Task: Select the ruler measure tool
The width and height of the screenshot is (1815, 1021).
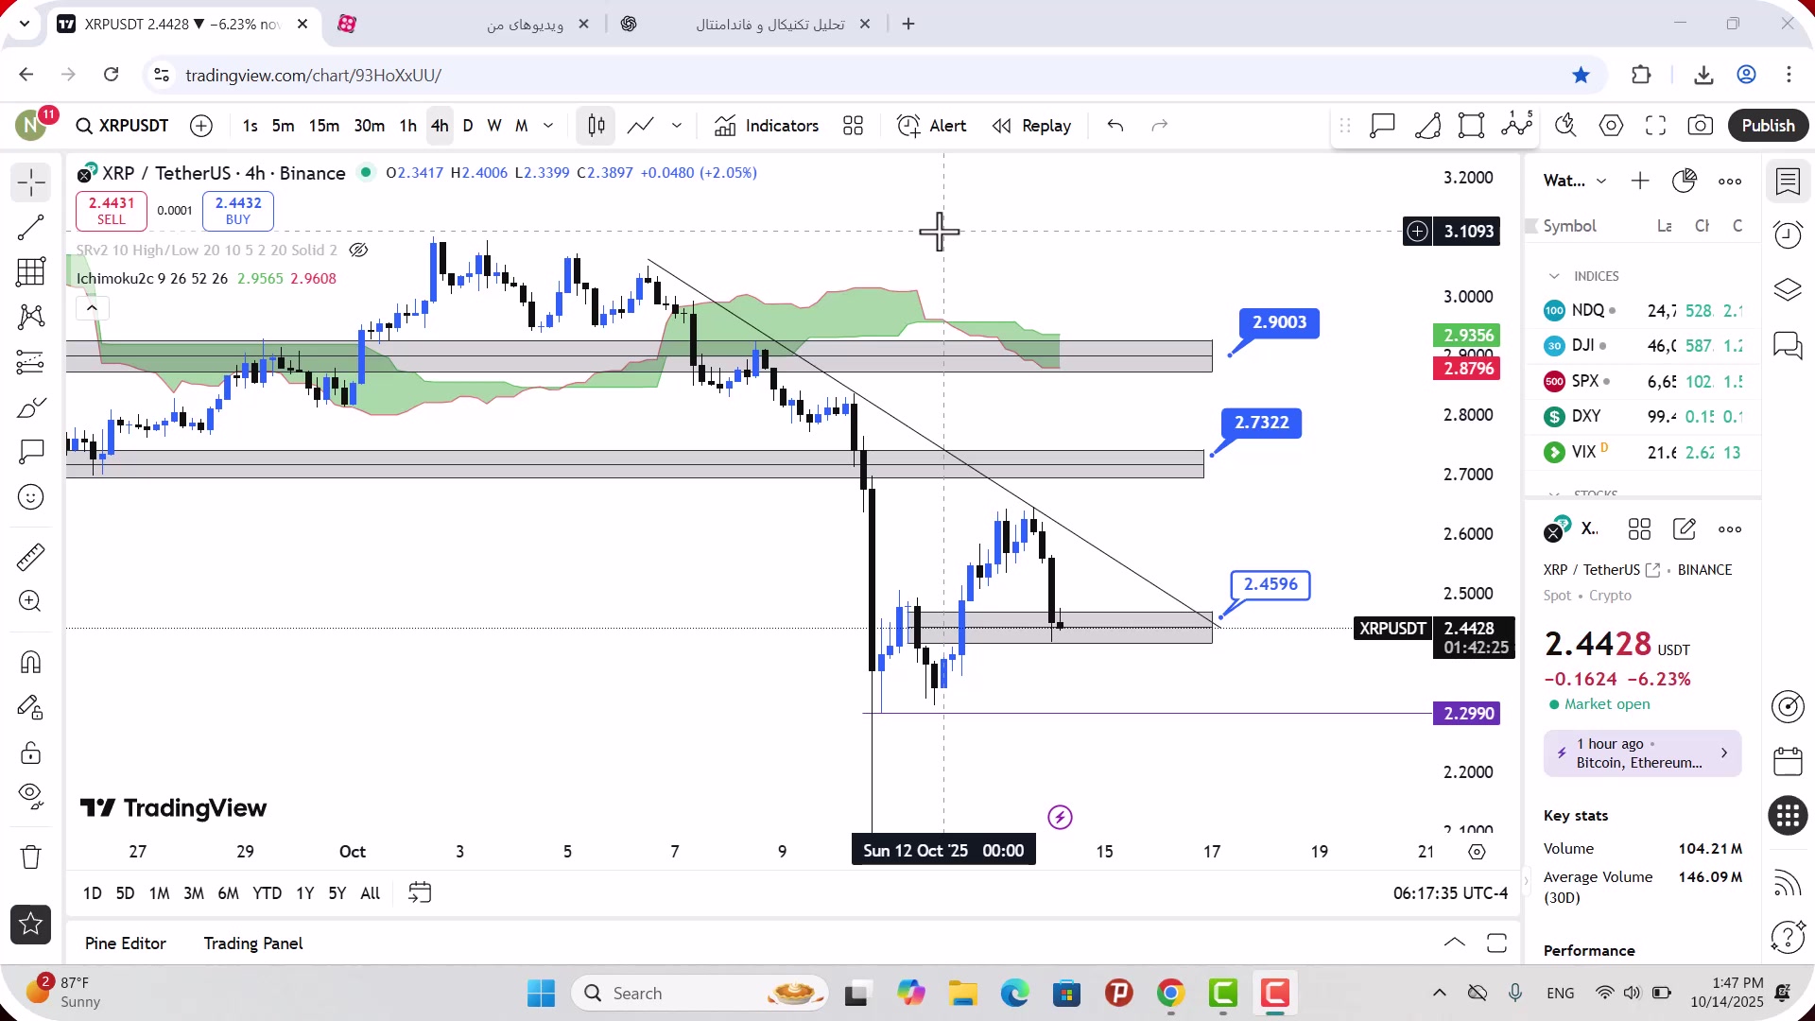Action: click(30, 557)
